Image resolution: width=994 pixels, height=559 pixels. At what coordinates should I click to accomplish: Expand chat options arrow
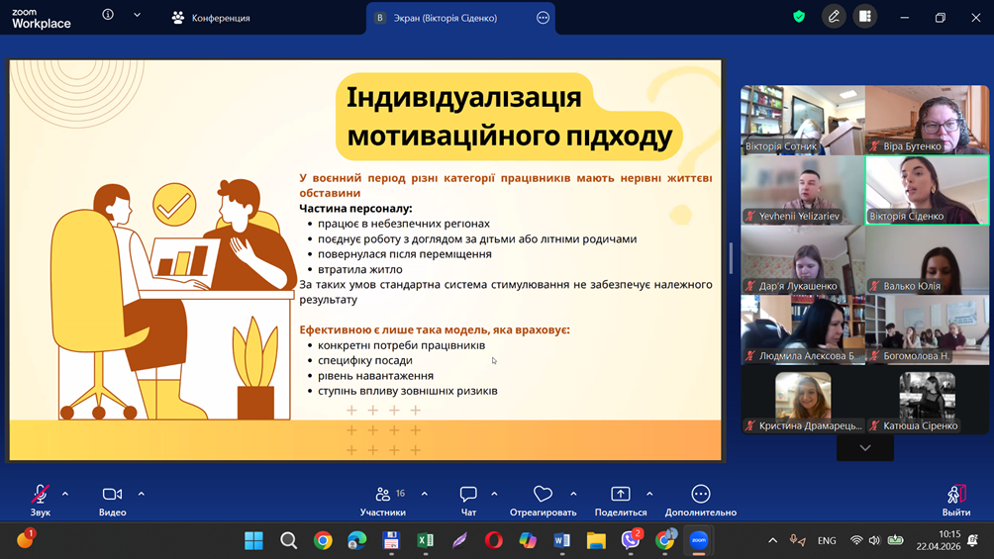(x=494, y=494)
